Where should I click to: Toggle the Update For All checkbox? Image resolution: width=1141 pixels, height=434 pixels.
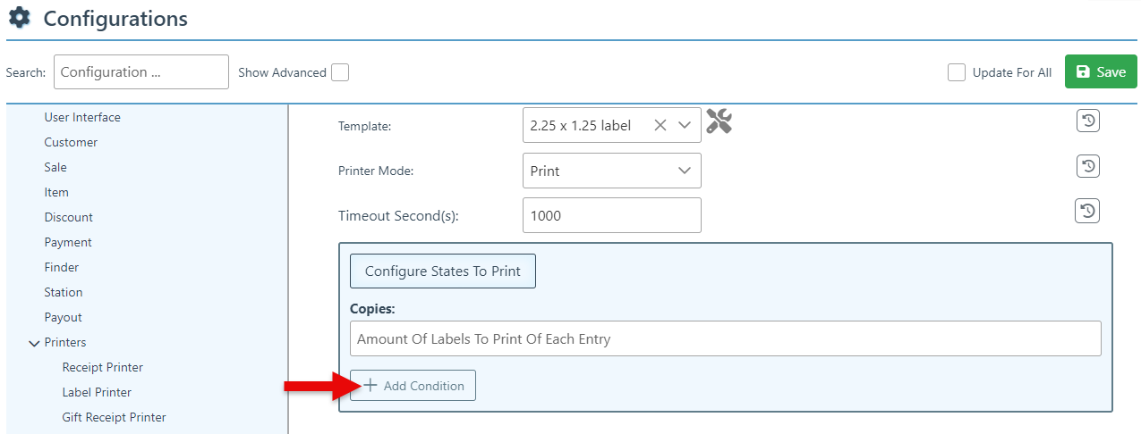(957, 72)
